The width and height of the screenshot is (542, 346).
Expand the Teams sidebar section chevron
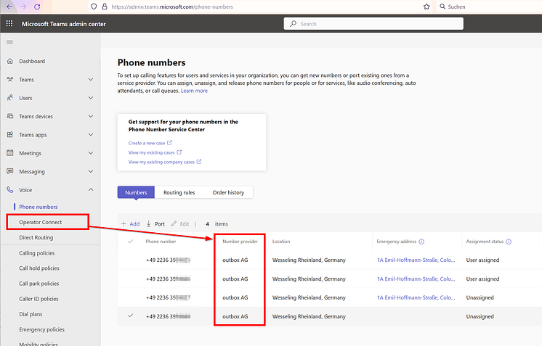pos(91,79)
